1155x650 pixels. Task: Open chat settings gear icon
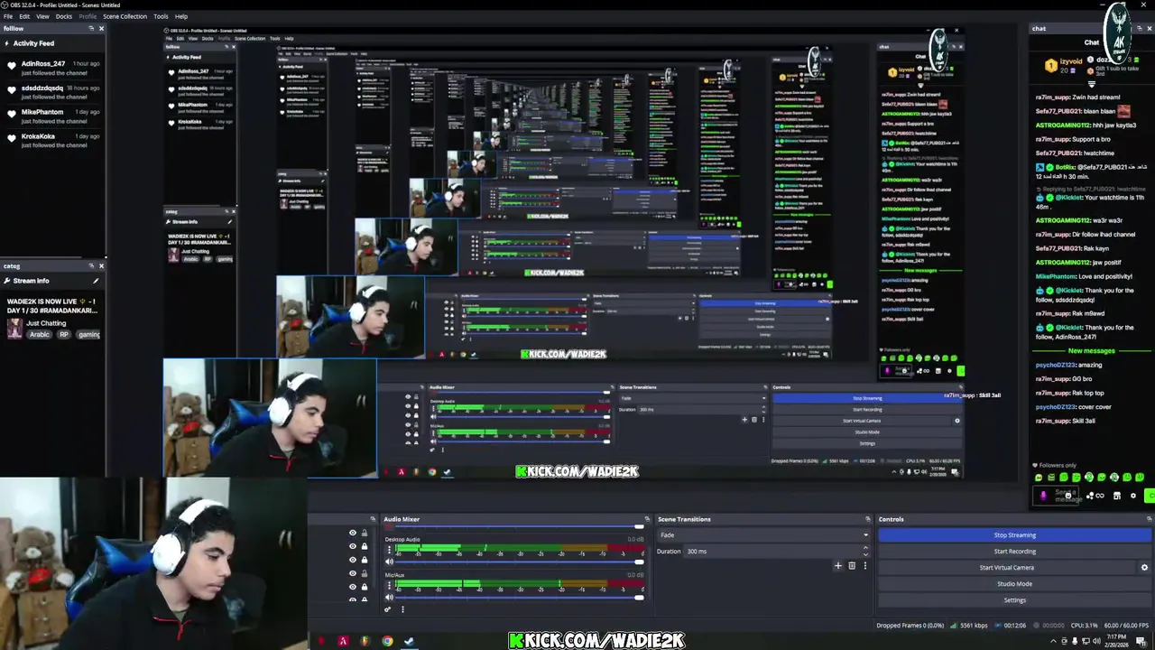pyautogui.click(x=1133, y=496)
